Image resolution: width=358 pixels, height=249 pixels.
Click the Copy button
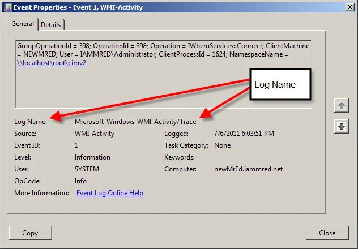click(31, 233)
